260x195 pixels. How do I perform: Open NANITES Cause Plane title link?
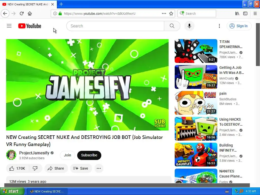click(x=231, y=174)
